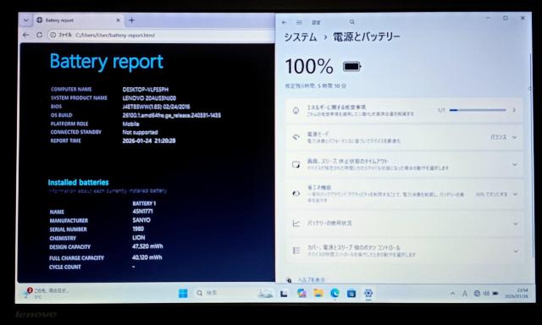The height and width of the screenshot is (325, 542).
Task: Reload the Battery report page
Action: pos(39,35)
